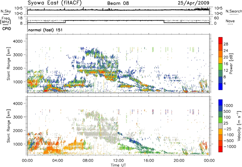Select the '04:00' time tick label
Image resolution: width=242 pixels, height=167 pixels.
tap(57, 161)
